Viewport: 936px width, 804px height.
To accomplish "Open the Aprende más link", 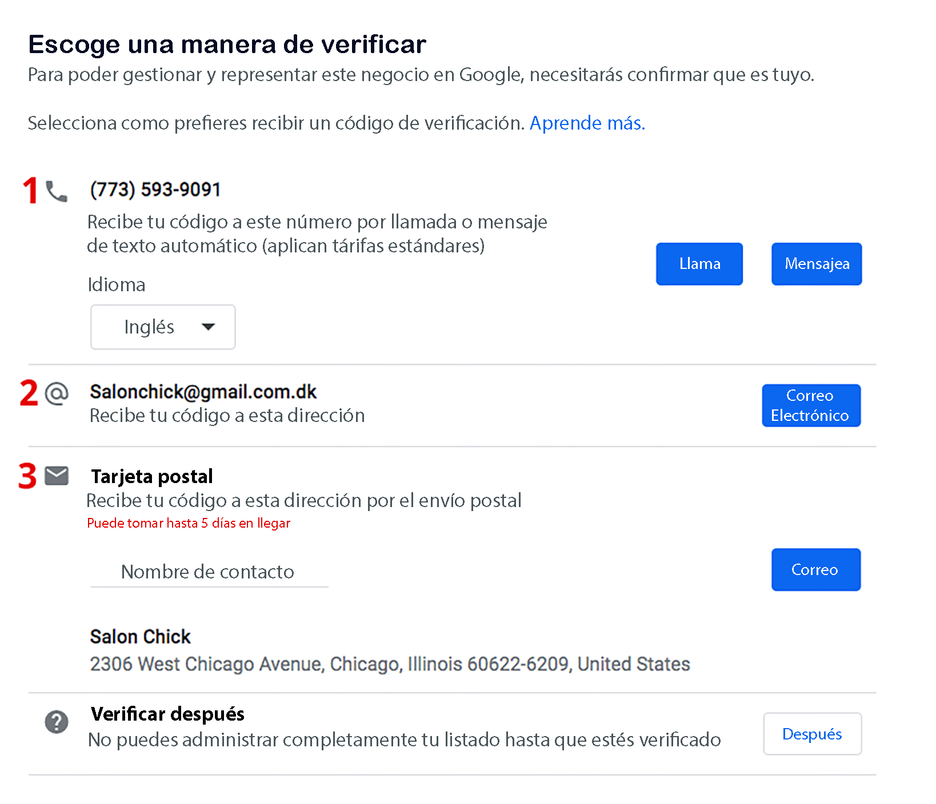I will (587, 123).
